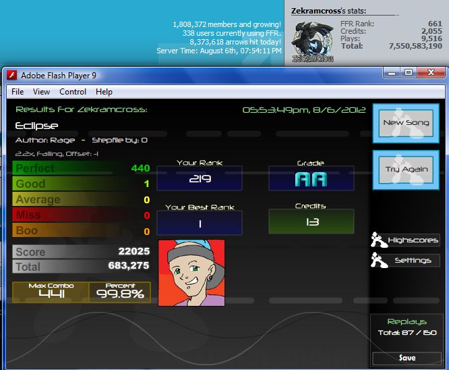Click the Perfect score bar
Screen dimensions: 449x370
point(82,168)
